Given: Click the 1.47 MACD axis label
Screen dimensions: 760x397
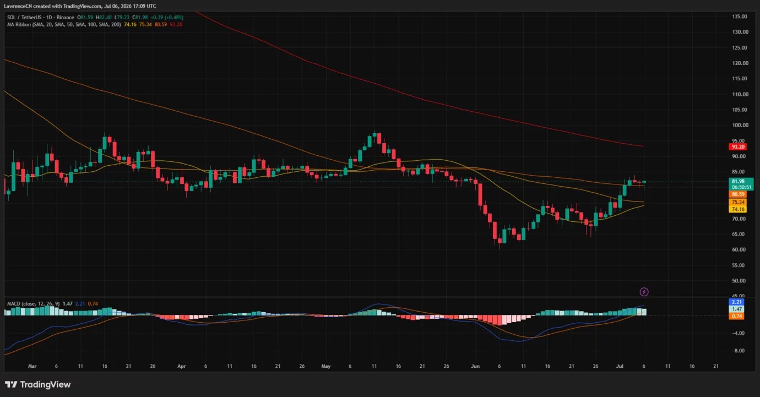Looking at the screenshot, I should pos(736,309).
